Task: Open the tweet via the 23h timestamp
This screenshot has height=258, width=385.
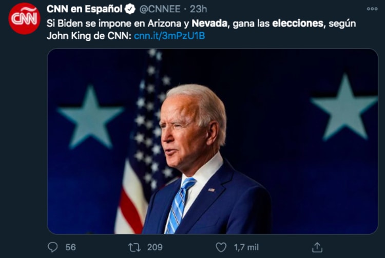Action: pyautogui.click(x=198, y=9)
